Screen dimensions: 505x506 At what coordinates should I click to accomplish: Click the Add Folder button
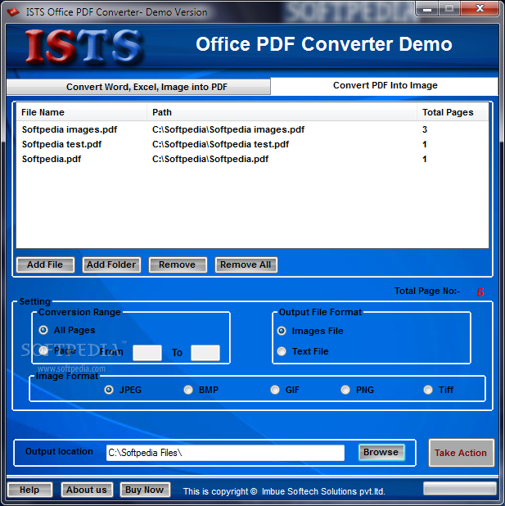(111, 265)
